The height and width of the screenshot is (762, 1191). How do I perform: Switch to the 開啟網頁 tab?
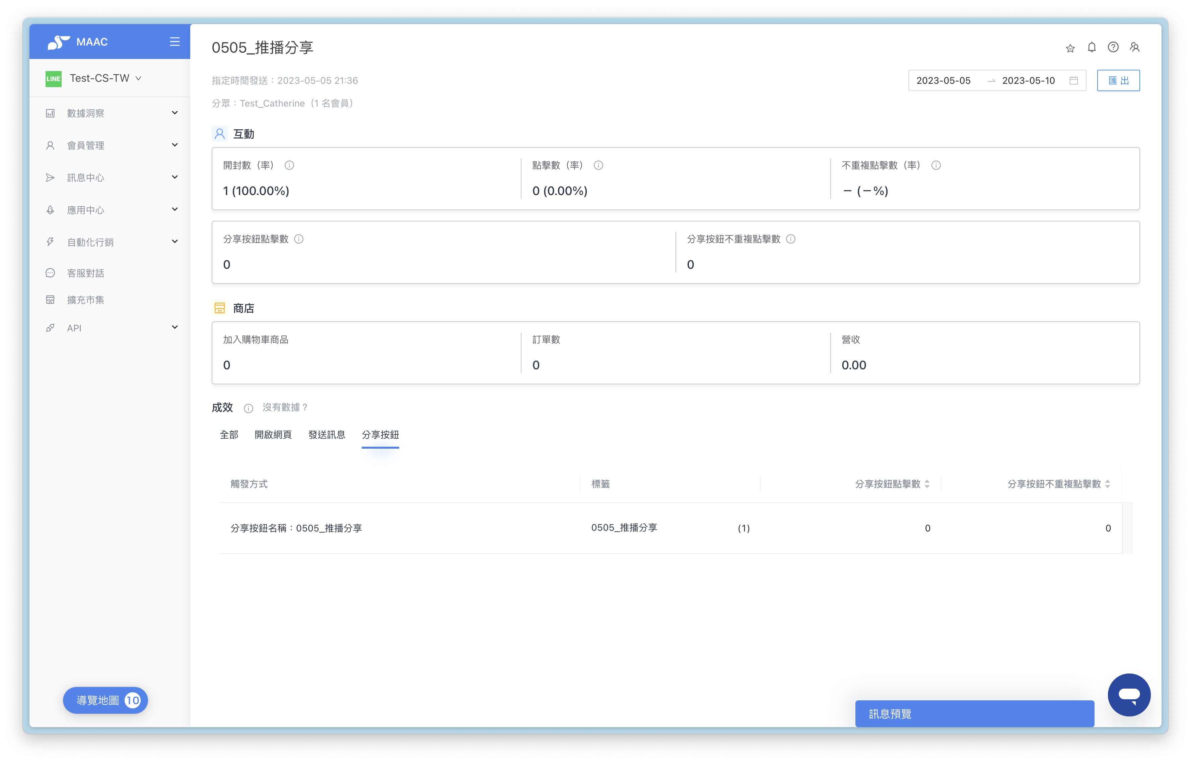[x=273, y=435]
